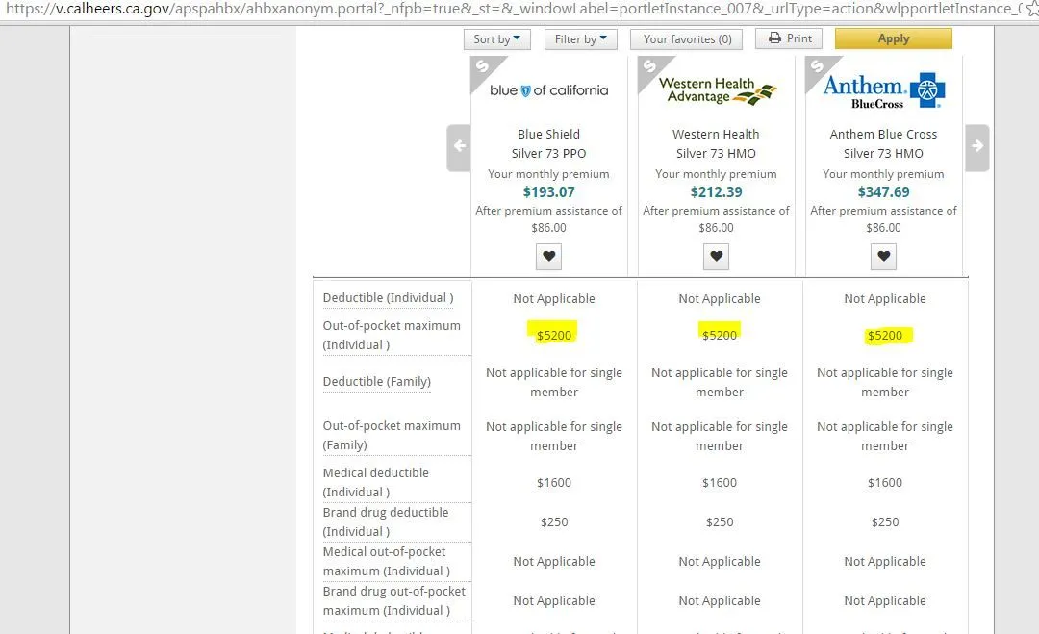
Task: Click the Western Health Advantage logo
Action: [x=716, y=89]
